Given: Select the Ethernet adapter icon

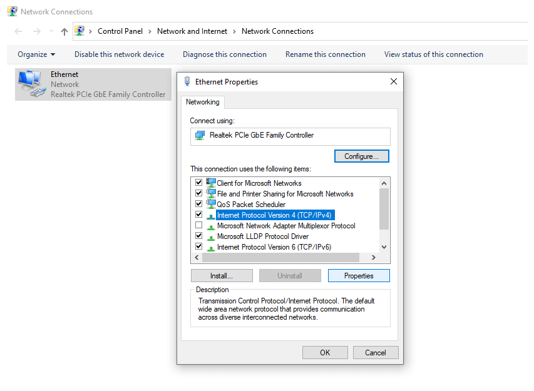Looking at the screenshot, I should [x=32, y=84].
